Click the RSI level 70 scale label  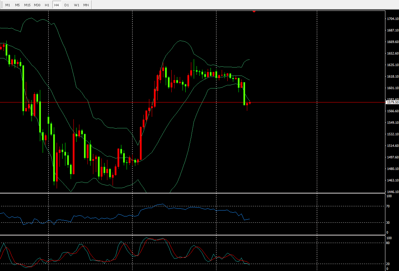388,206
